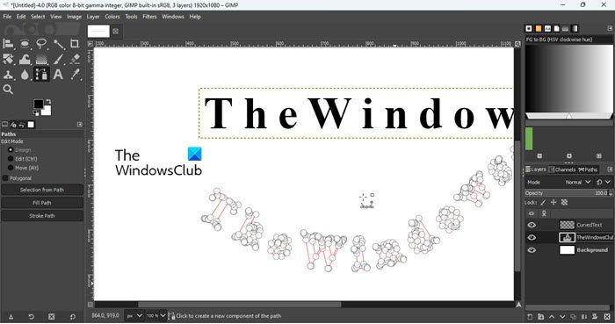Select the Color Picker eyedropper tool
This screenshot has width=615, height=324.
pyautogui.click(x=75, y=75)
